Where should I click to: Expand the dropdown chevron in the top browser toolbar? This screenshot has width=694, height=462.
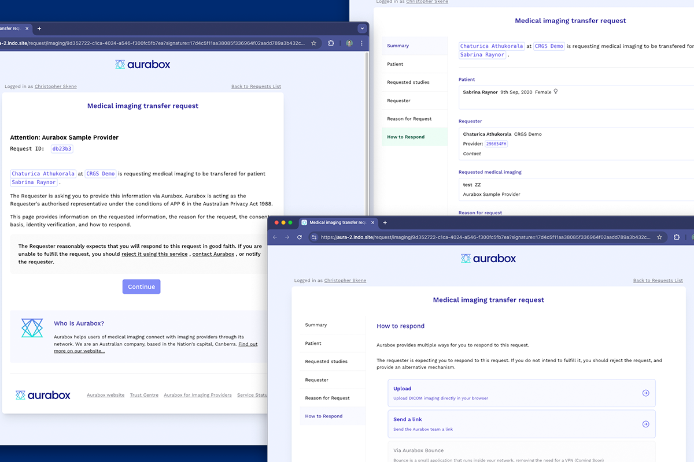tap(362, 28)
